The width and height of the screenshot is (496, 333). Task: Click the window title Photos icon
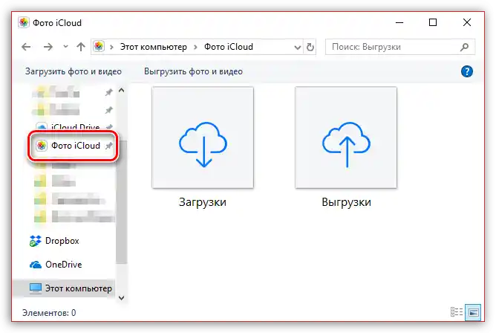(24, 23)
